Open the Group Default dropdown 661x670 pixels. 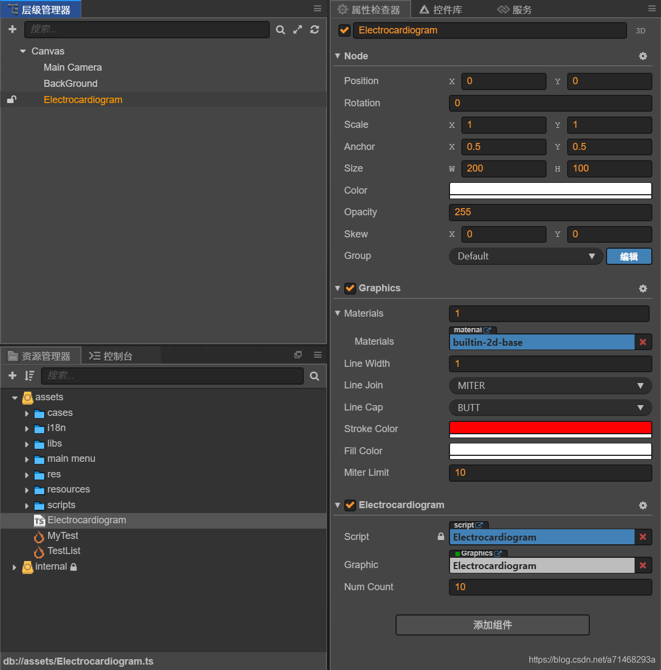click(526, 256)
